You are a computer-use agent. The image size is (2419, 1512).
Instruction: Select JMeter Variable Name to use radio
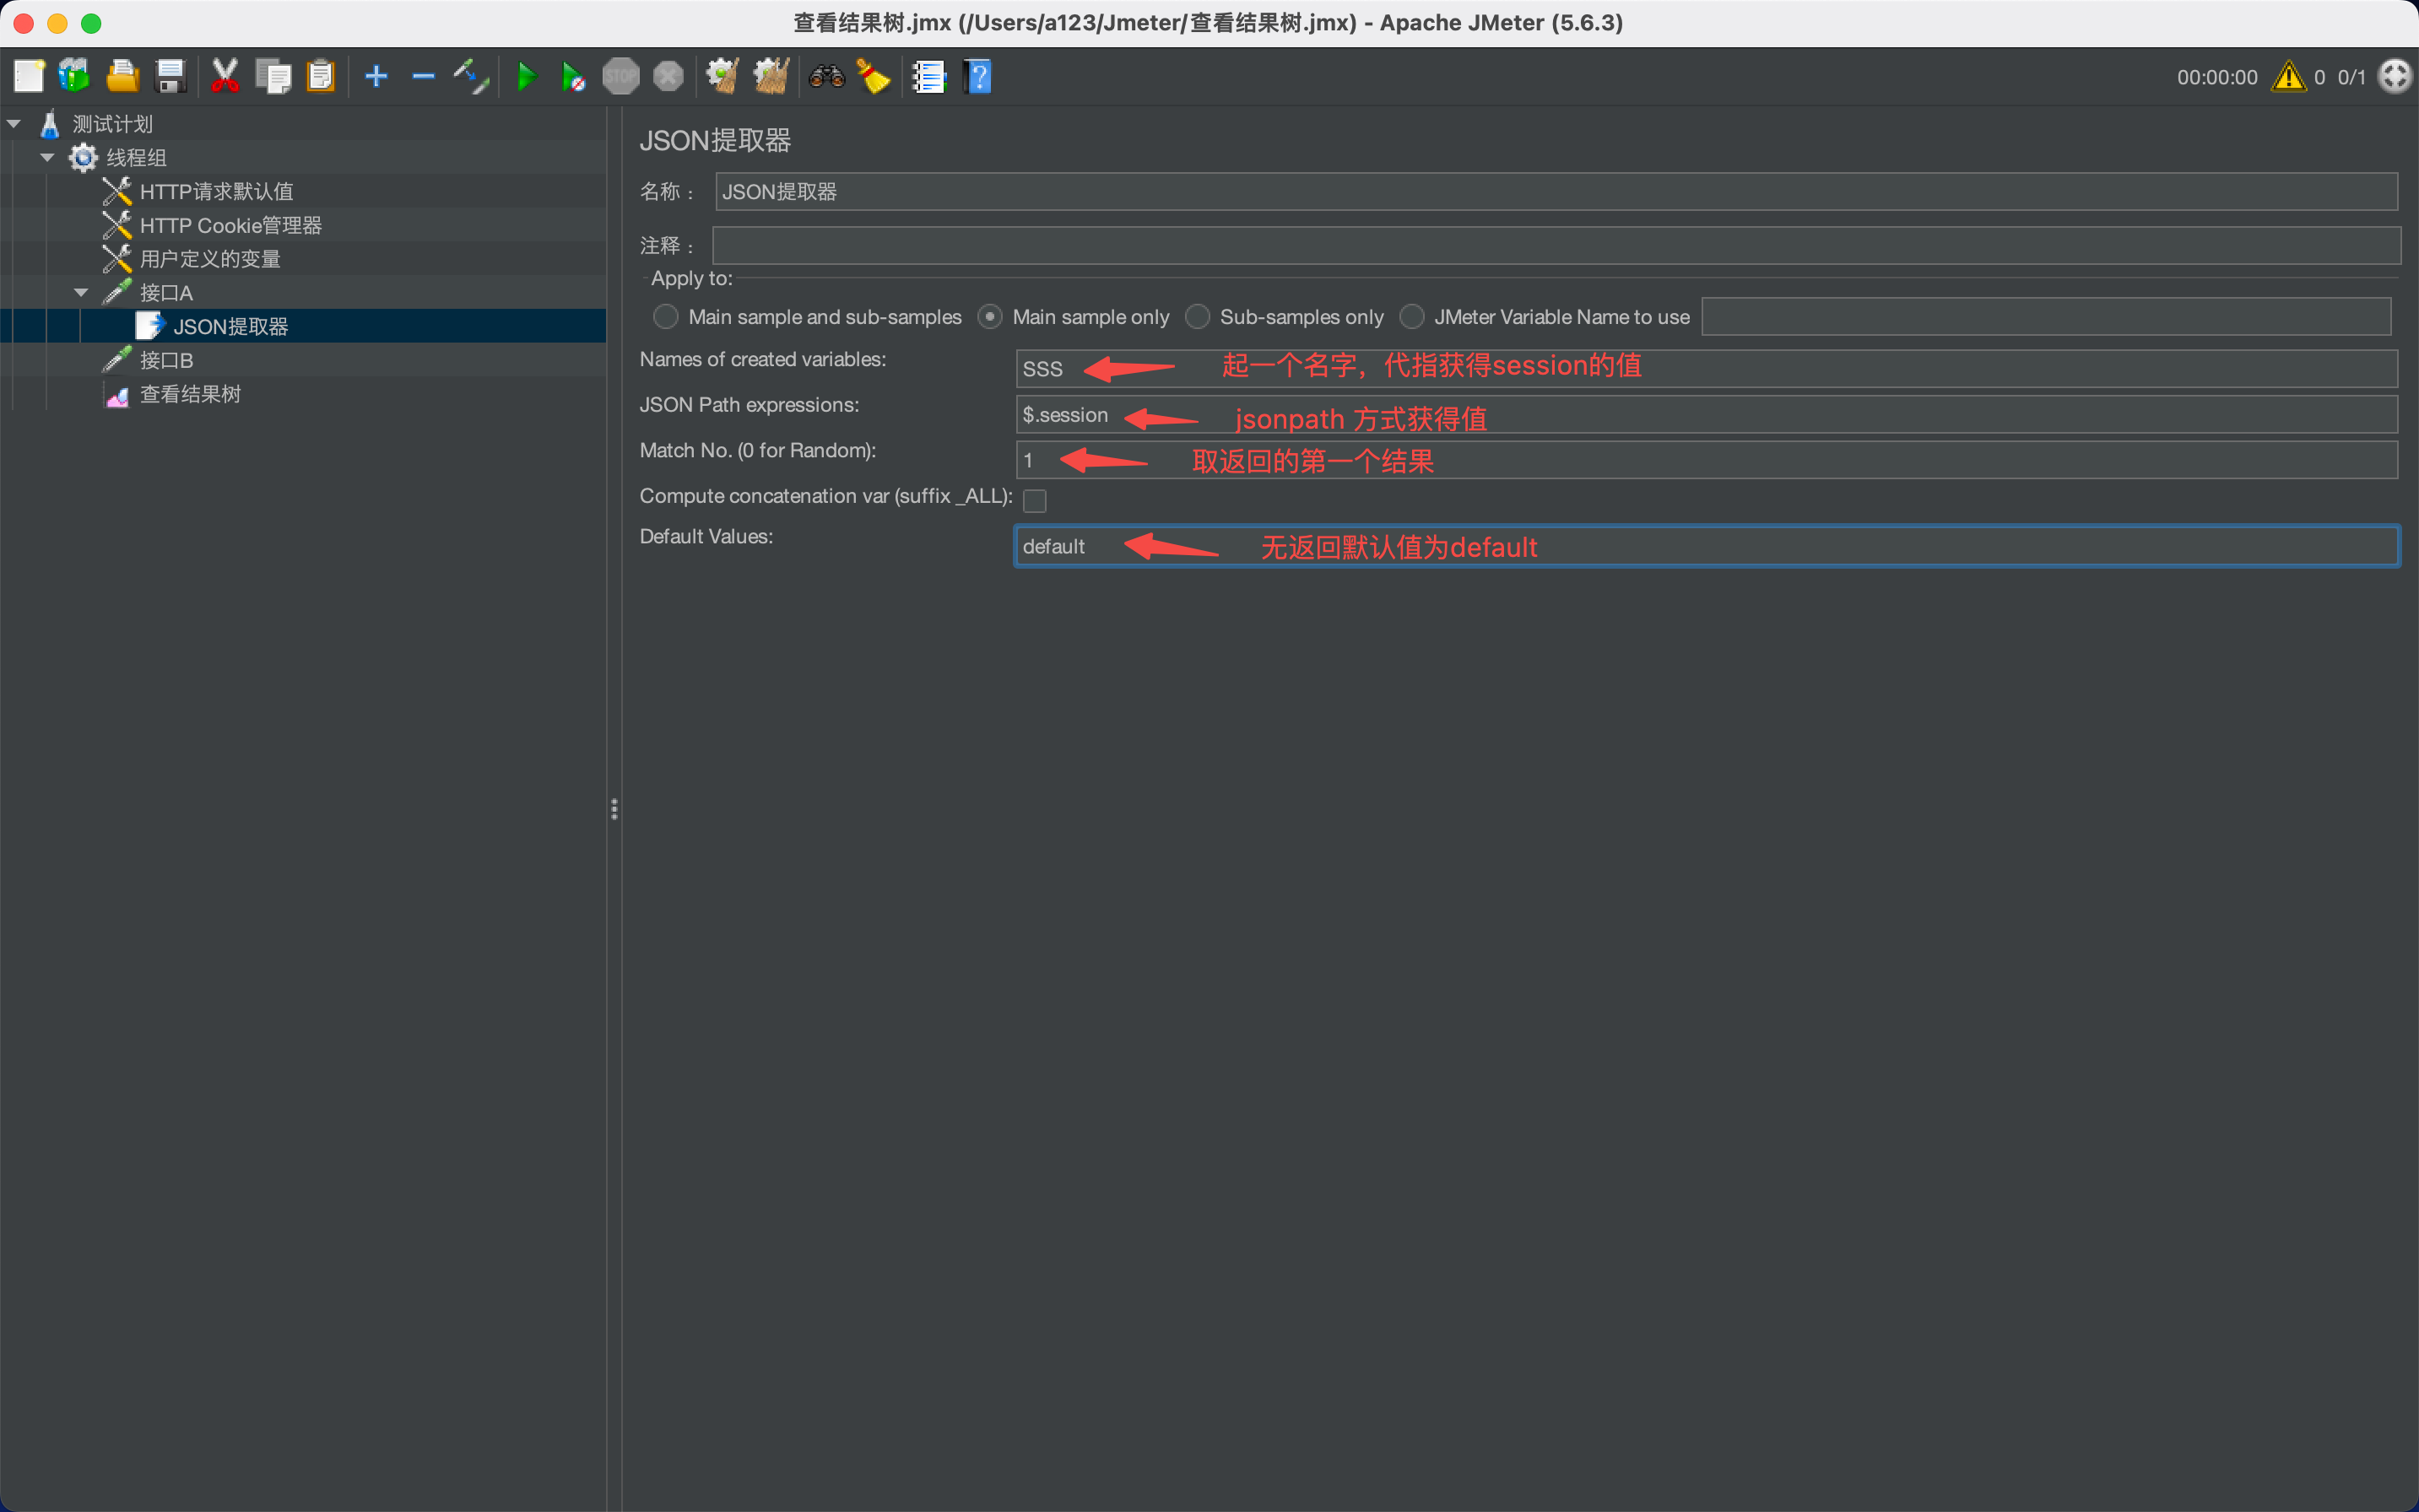(x=1410, y=317)
